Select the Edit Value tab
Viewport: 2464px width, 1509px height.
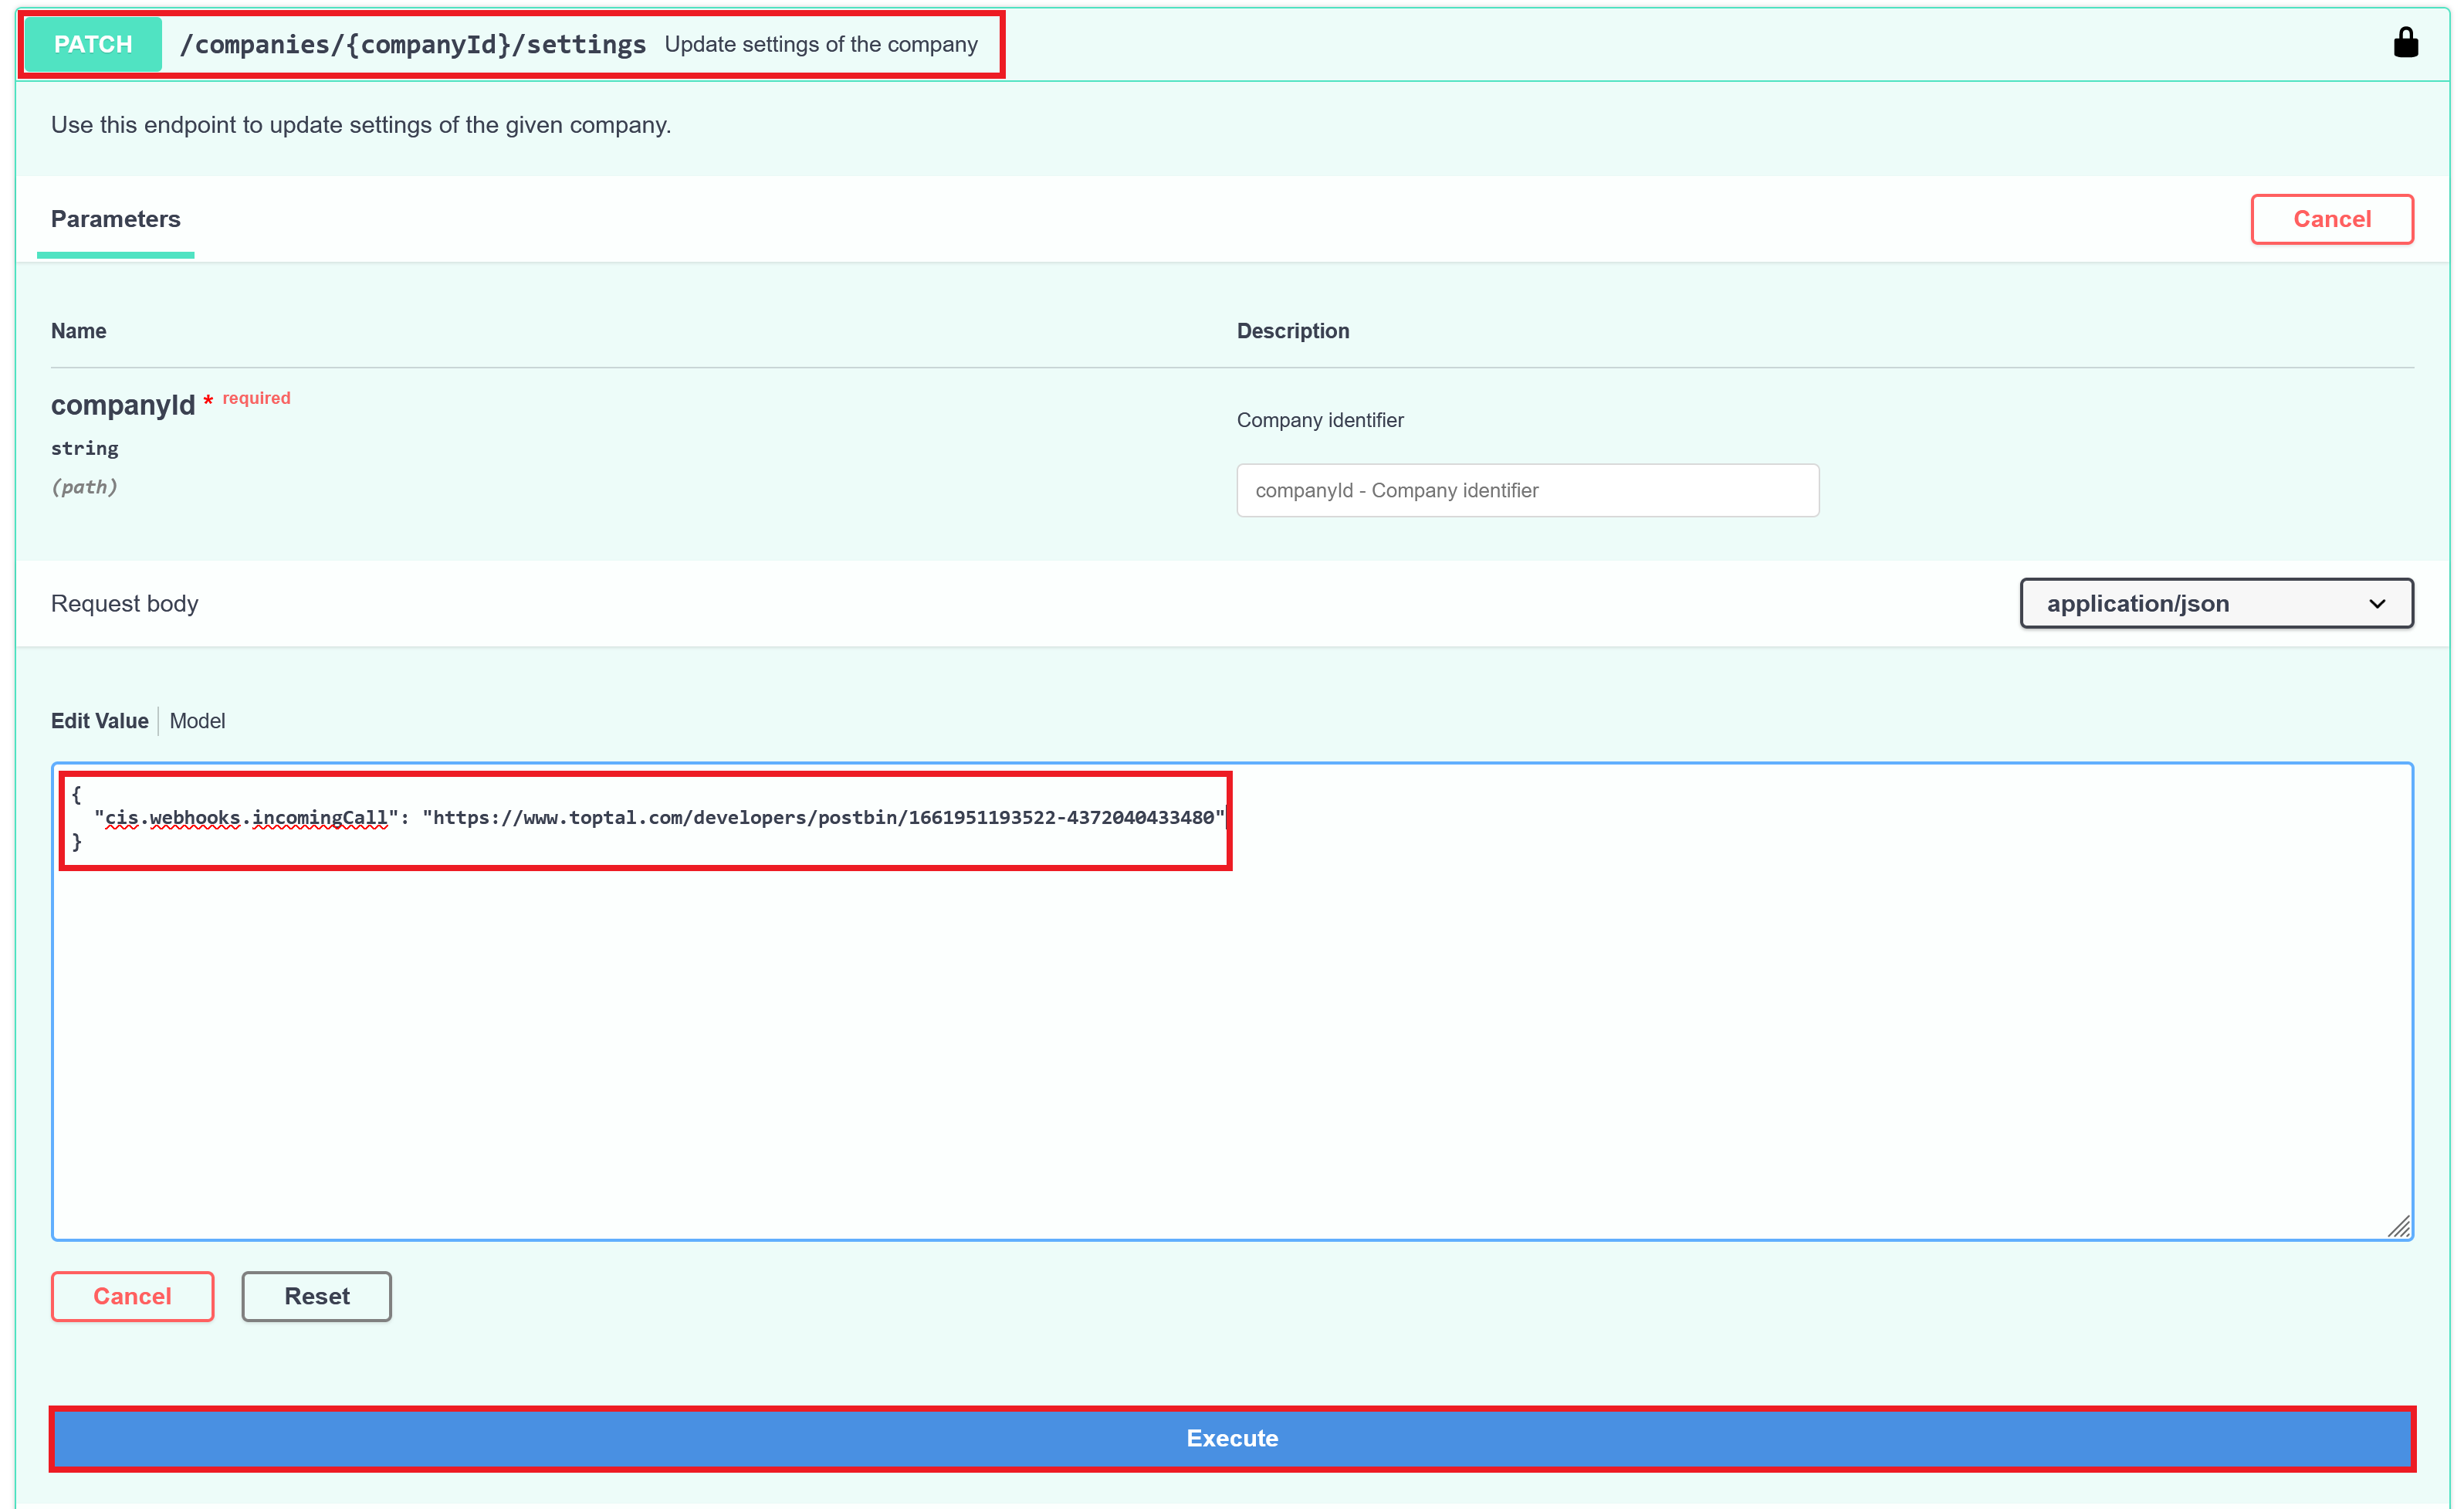point(99,721)
